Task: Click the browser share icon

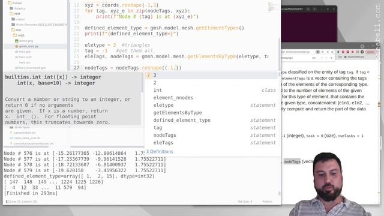Action: (x=328, y=52)
